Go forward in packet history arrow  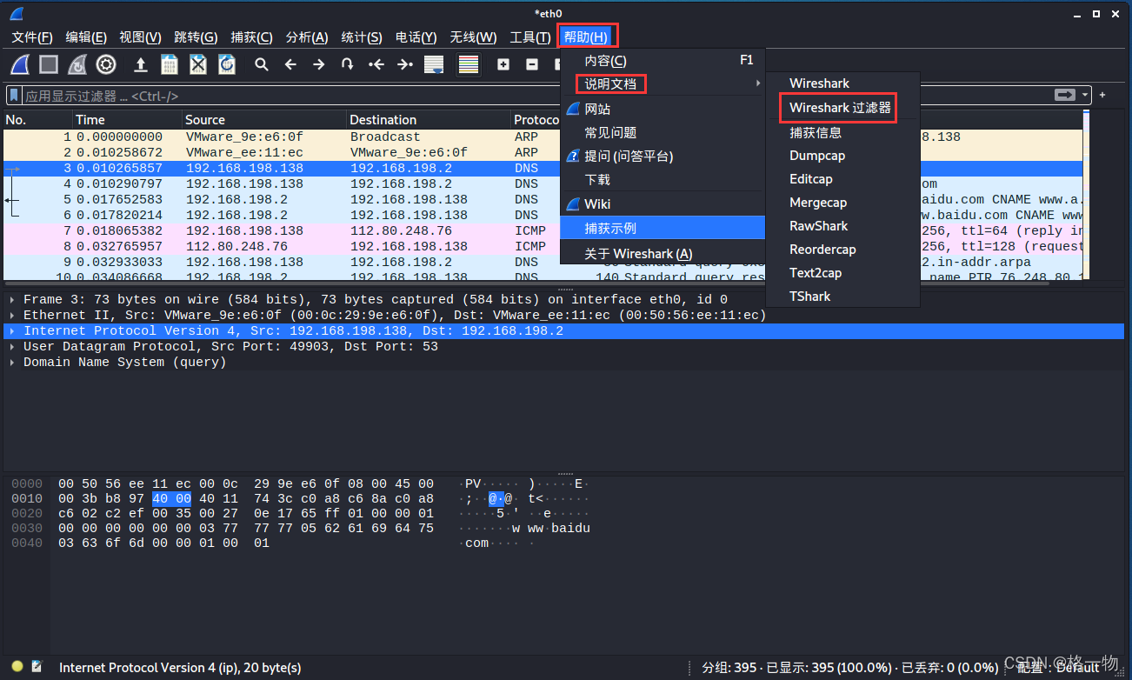319,64
